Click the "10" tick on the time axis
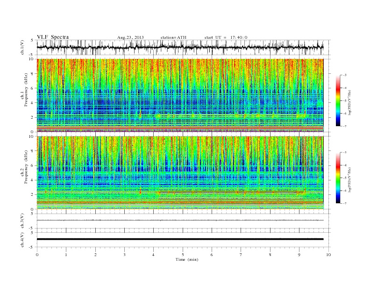 [328, 255]
